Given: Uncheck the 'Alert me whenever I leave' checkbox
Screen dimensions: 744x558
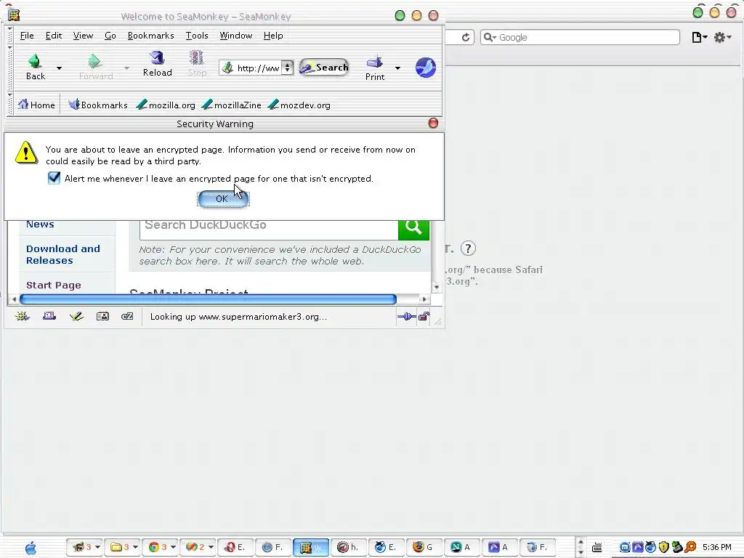Looking at the screenshot, I should (x=54, y=178).
